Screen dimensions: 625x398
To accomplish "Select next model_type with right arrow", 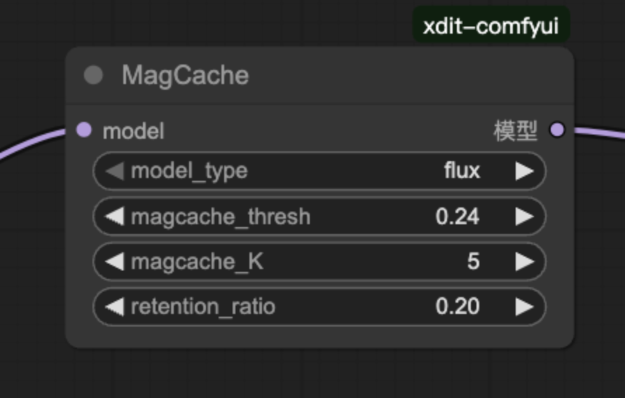I will (524, 171).
